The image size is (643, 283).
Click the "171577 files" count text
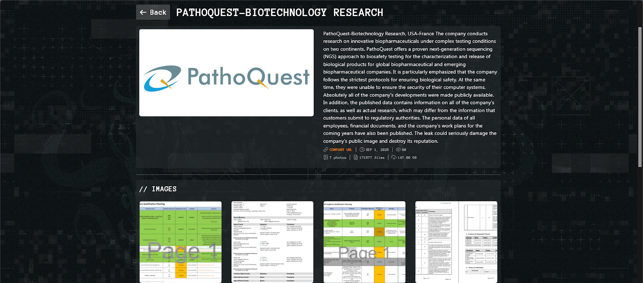[372, 158]
